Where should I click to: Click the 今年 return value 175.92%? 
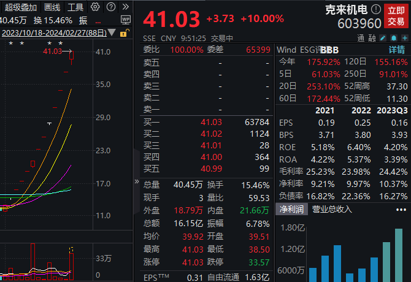point(323,62)
